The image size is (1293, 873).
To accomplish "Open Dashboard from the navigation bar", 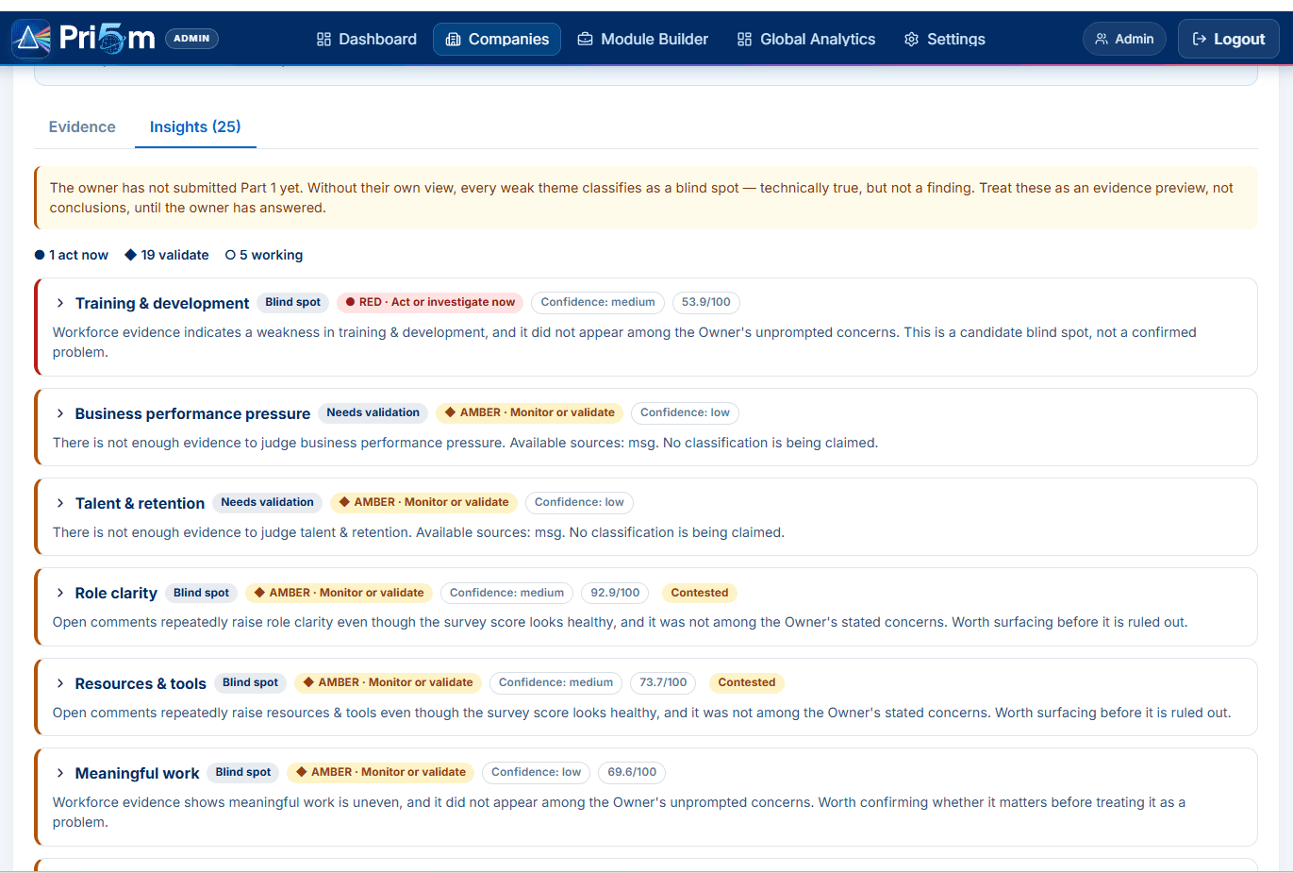I will 367,39.
